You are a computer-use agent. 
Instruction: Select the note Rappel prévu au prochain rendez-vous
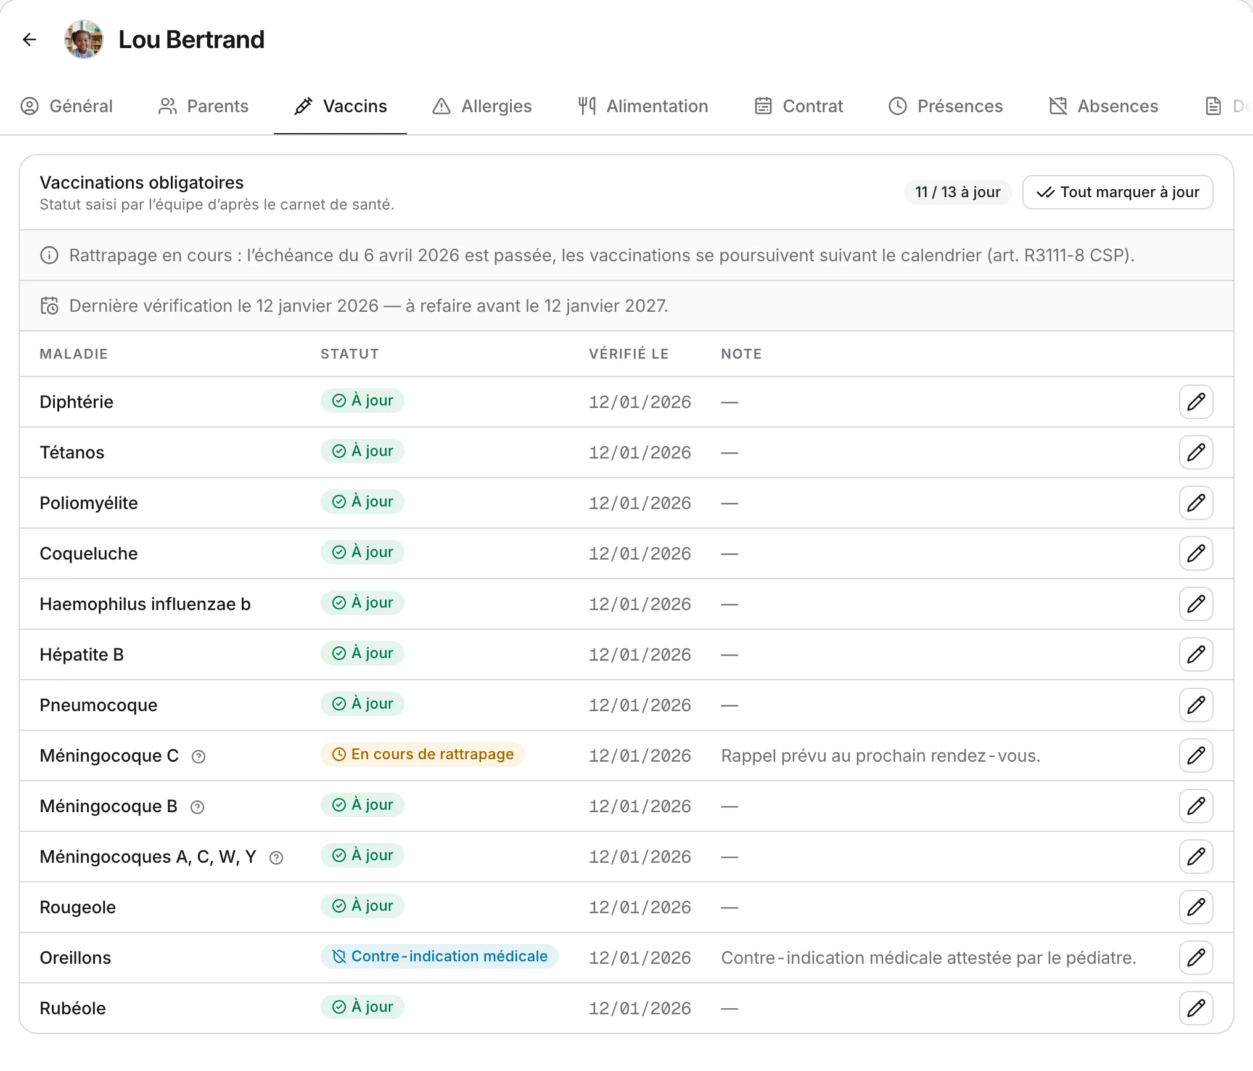881,755
